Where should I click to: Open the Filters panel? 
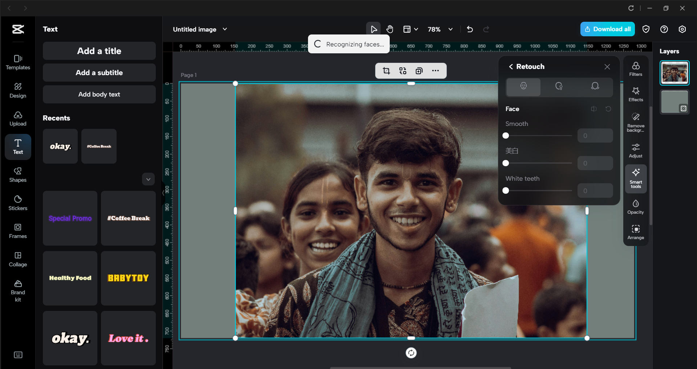[635, 69]
